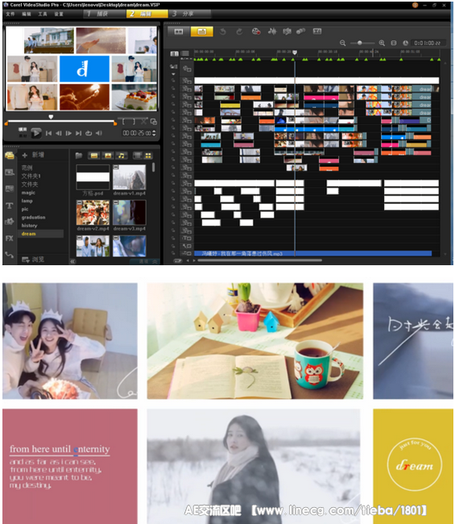Zoom out the timeline with magnifier minus
This screenshot has width=455, height=524.
pyautogui.click(x=342, y=43)
